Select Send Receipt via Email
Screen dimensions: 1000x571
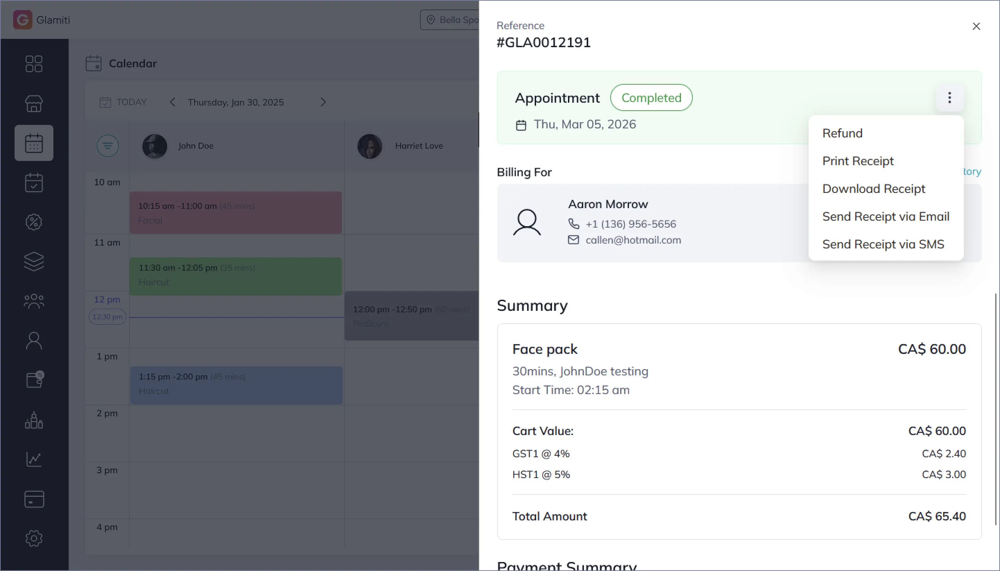click(x=885, y=216)
